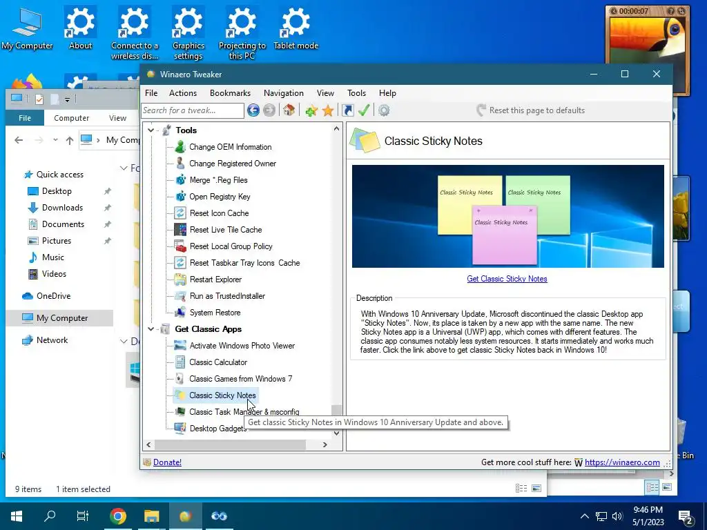Open the Graphics settings desktop shortcut
707x530 pixels.
point(188,32)
